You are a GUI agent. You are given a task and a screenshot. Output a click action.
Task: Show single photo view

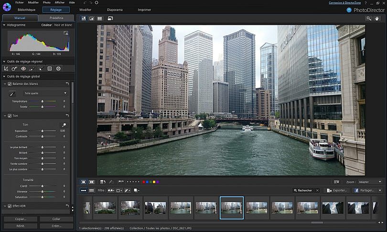(x=84, y=182)
